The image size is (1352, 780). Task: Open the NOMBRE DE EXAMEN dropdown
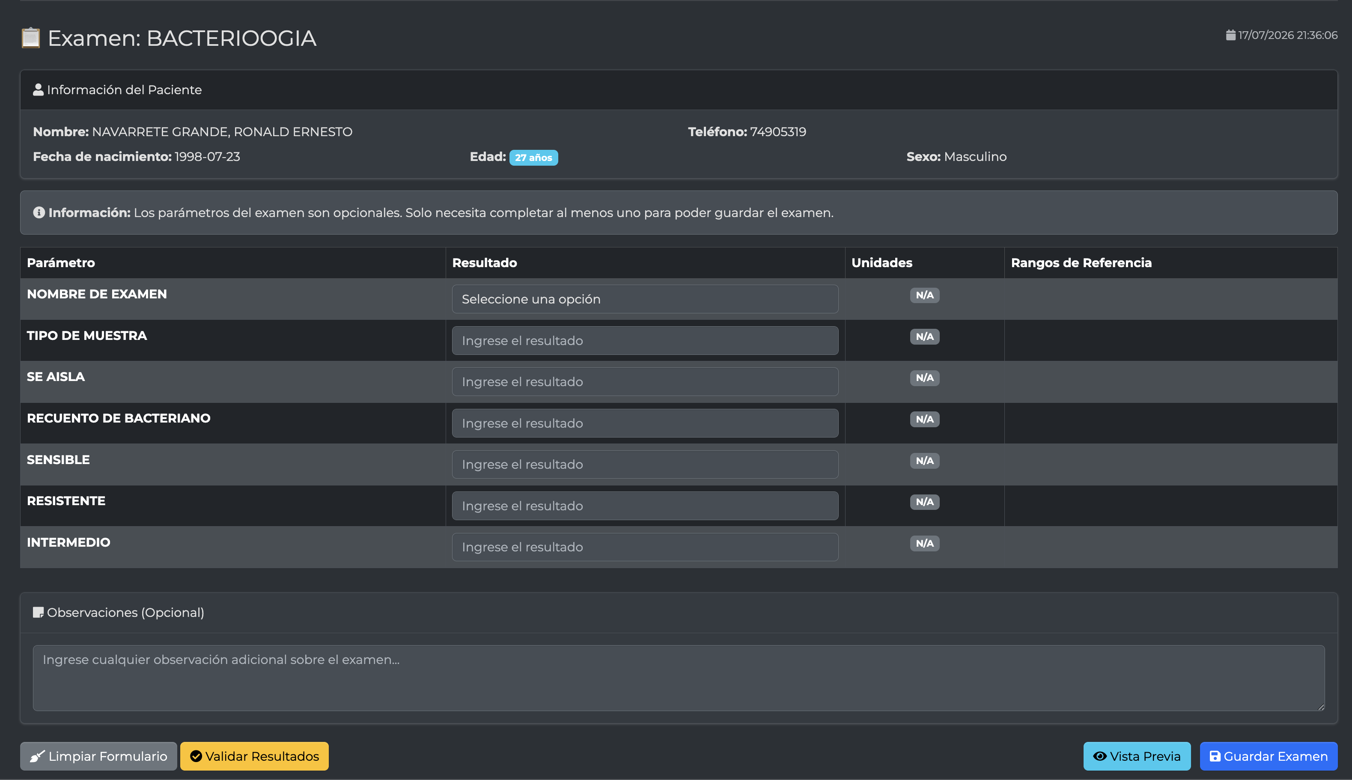click(645, 299)
